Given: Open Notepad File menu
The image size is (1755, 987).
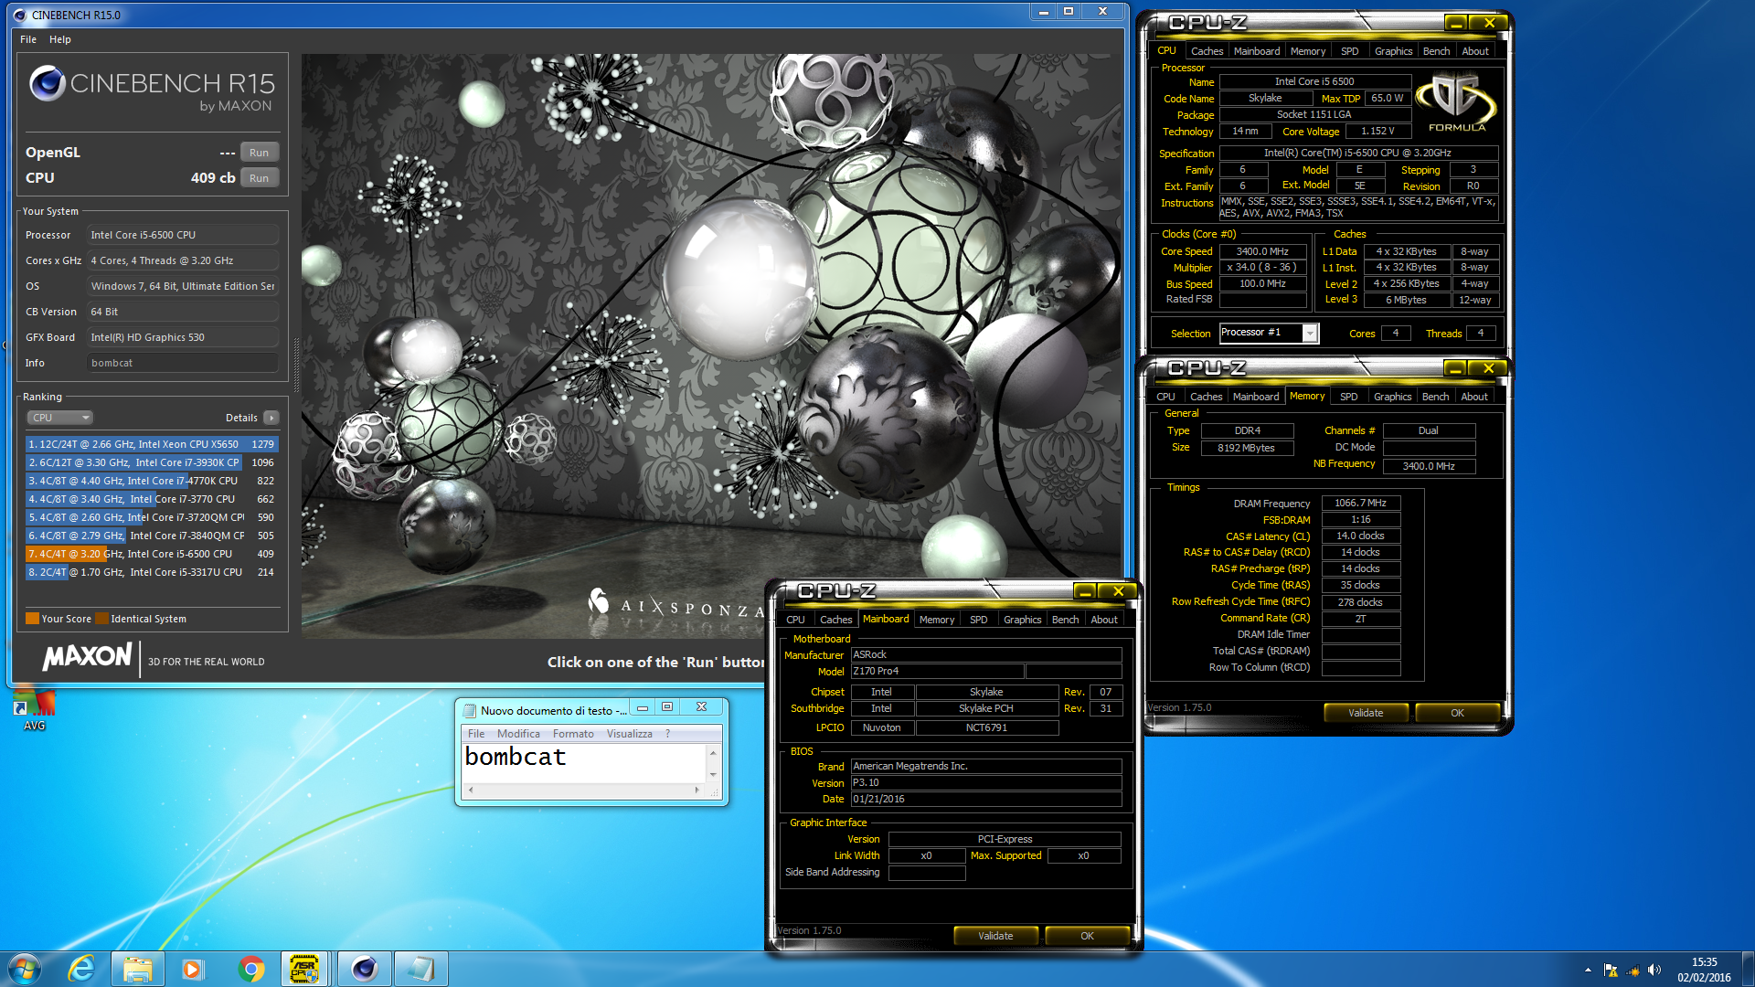Looking at the screenshot, I should [x=476, y=734].
